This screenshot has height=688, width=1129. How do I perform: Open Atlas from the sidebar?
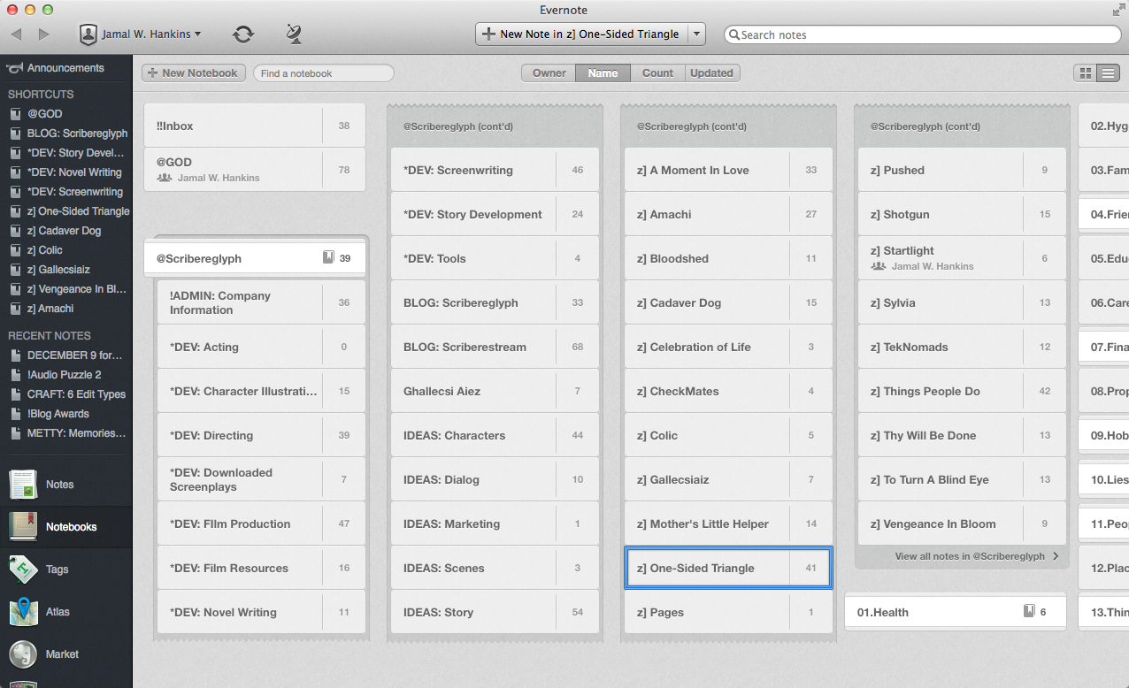24,612
